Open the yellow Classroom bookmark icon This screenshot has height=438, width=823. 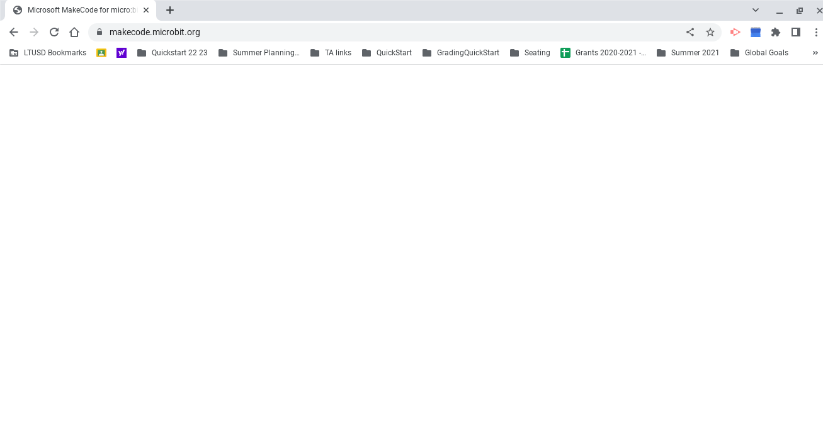[x=101, y=53]
